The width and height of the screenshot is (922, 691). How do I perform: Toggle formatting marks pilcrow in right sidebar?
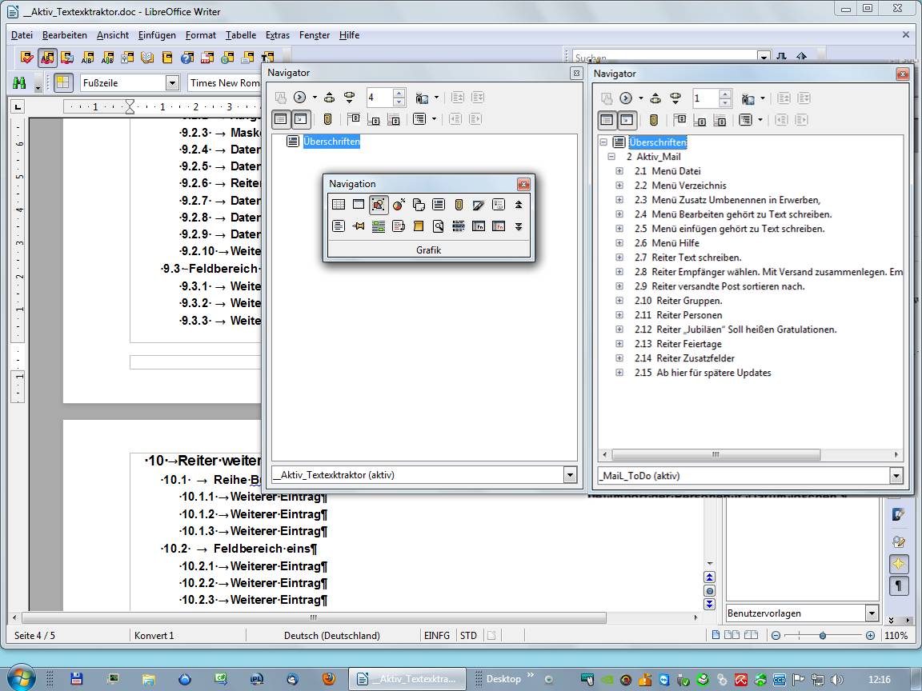coord(899,585)
